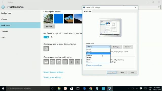The height and width of the screenshot is (91, 162).
Task: Open the Settings app taskbar icon
Action: tap(103, 88)
